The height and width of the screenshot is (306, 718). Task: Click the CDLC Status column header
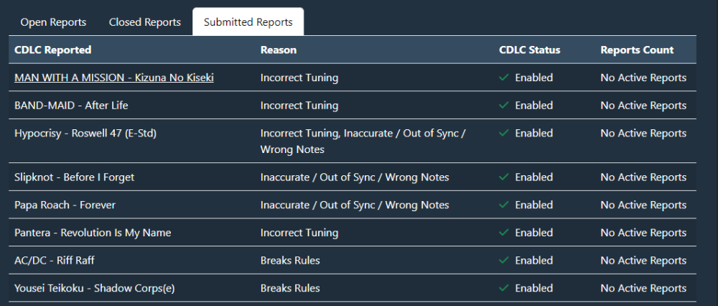coord(529,50)
